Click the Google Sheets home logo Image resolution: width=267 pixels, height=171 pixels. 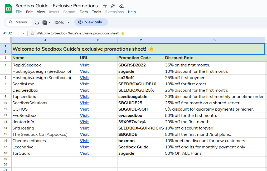pos(8,8)
